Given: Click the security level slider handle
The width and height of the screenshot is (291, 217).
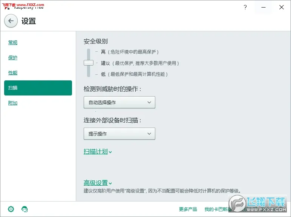Looking at the screenshot, I should coord(89,63).
